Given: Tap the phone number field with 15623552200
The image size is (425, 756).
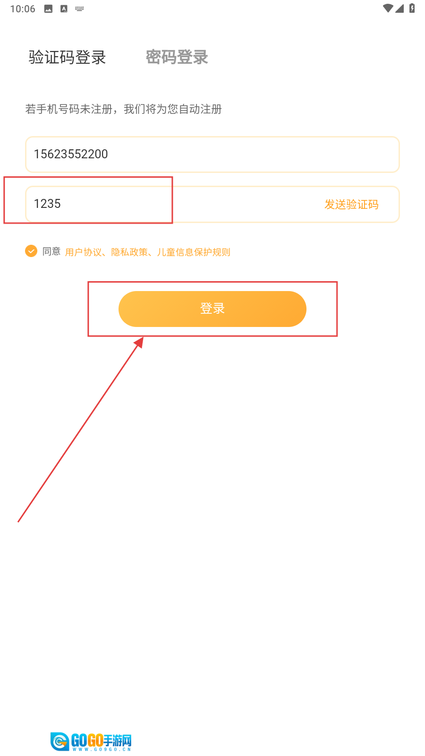Looking at the screenshot, I should [x=212, y=155].
